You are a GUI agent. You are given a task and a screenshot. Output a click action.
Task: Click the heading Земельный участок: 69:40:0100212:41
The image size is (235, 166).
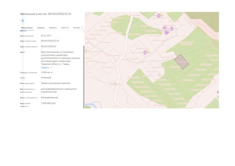pyautogui.click(x=46, y=14)
